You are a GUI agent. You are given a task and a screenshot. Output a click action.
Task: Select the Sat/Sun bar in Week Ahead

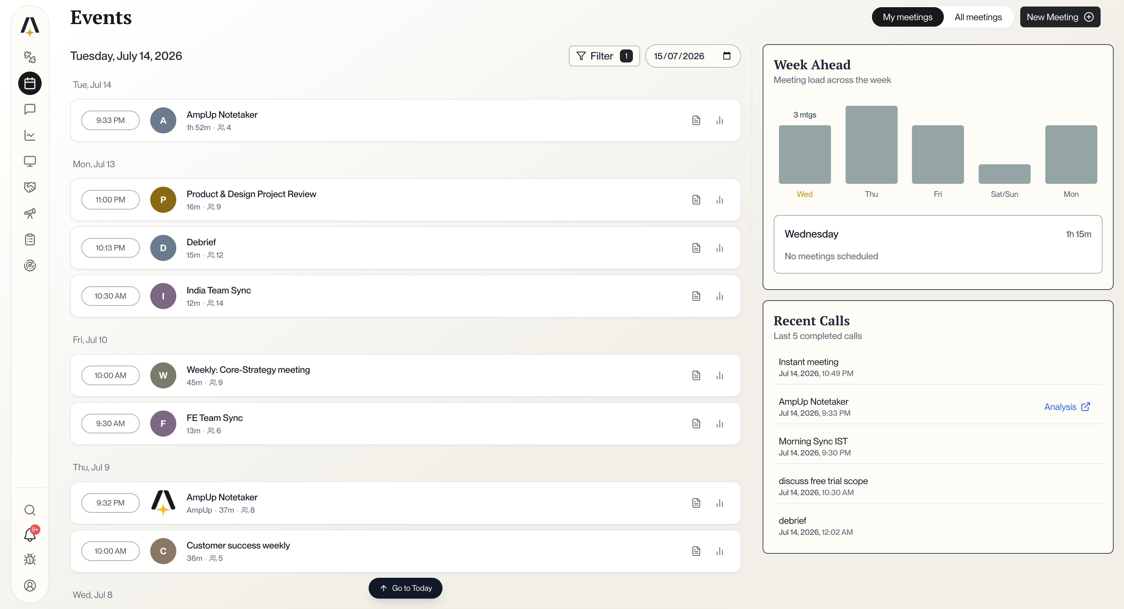coord(1004,174)
